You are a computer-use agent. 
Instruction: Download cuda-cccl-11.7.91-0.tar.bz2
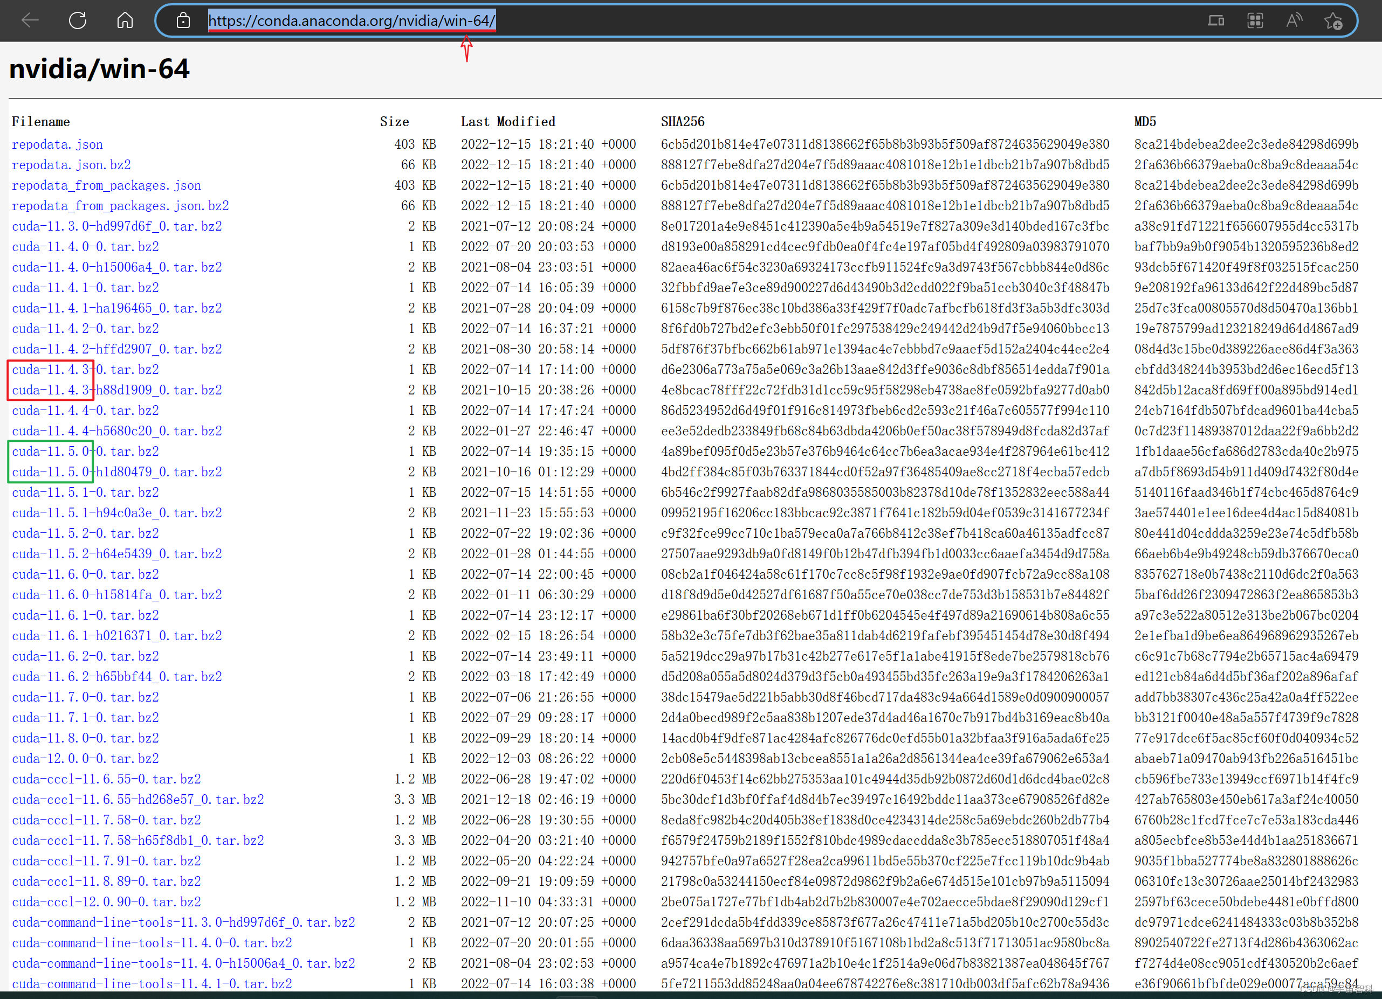pyautogui.click(x=107, y=861)
